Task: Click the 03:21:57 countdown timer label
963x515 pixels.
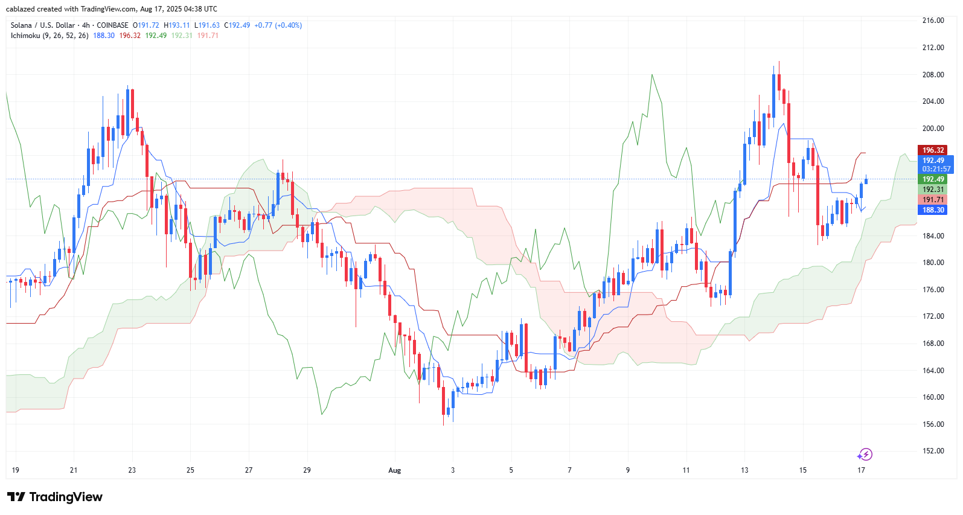Action: coord(935,169)
